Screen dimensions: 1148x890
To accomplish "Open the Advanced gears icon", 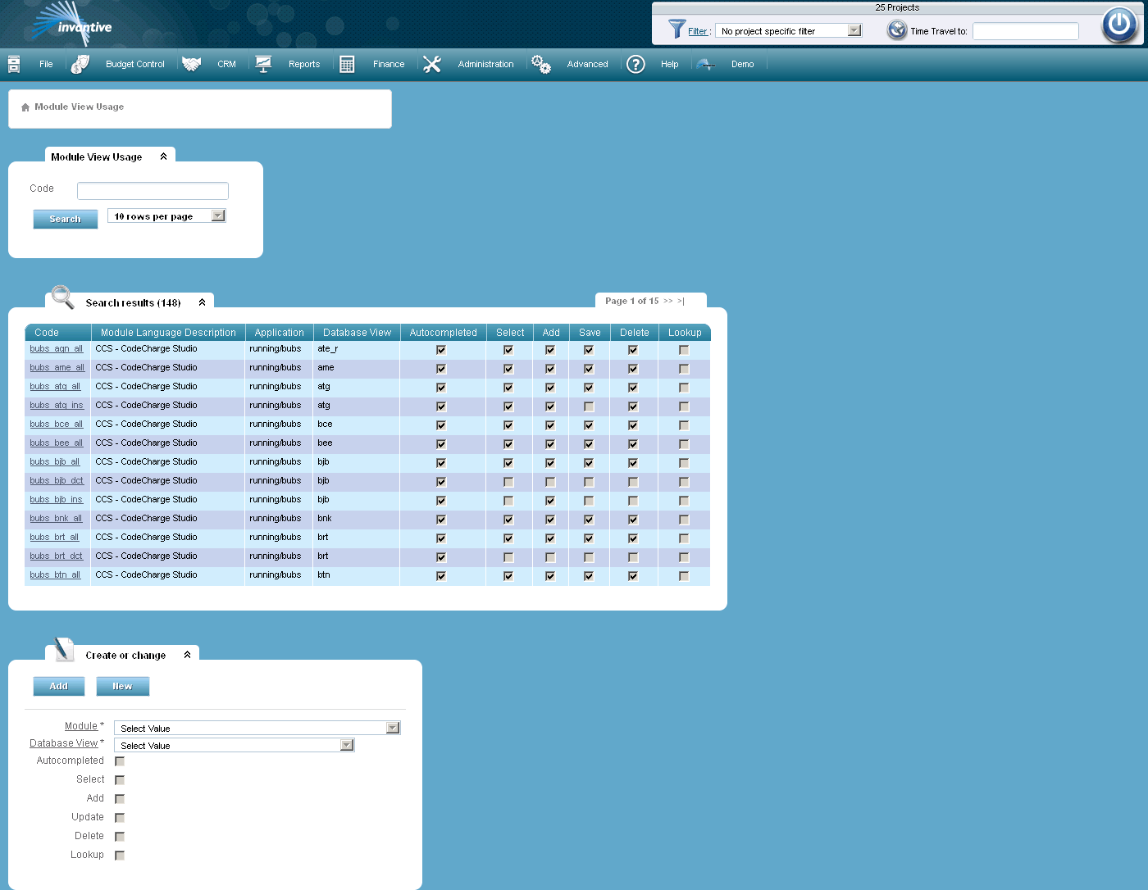I will [x=541, y=63].
